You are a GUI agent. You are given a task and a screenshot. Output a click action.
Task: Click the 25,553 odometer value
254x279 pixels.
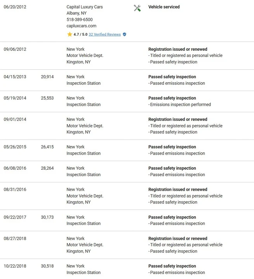tap(47, 98)
